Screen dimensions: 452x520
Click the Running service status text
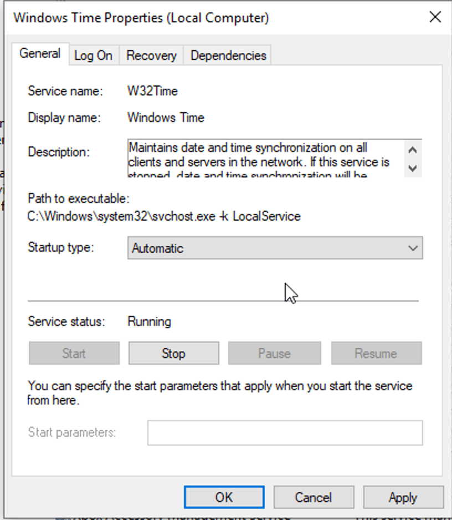149,322
